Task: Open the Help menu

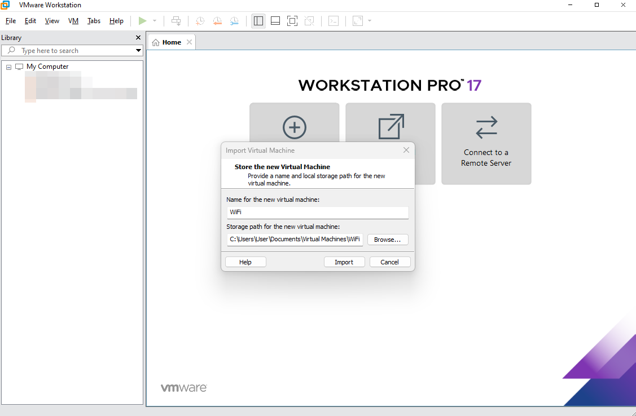Action: [116, 21]
